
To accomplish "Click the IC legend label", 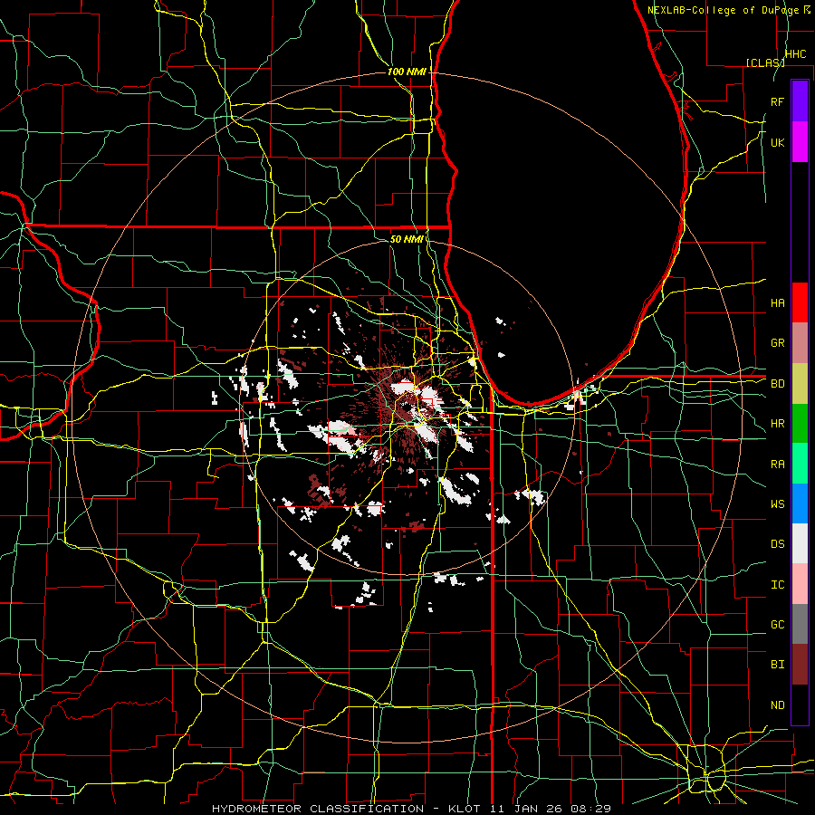I will click(777, 585).
